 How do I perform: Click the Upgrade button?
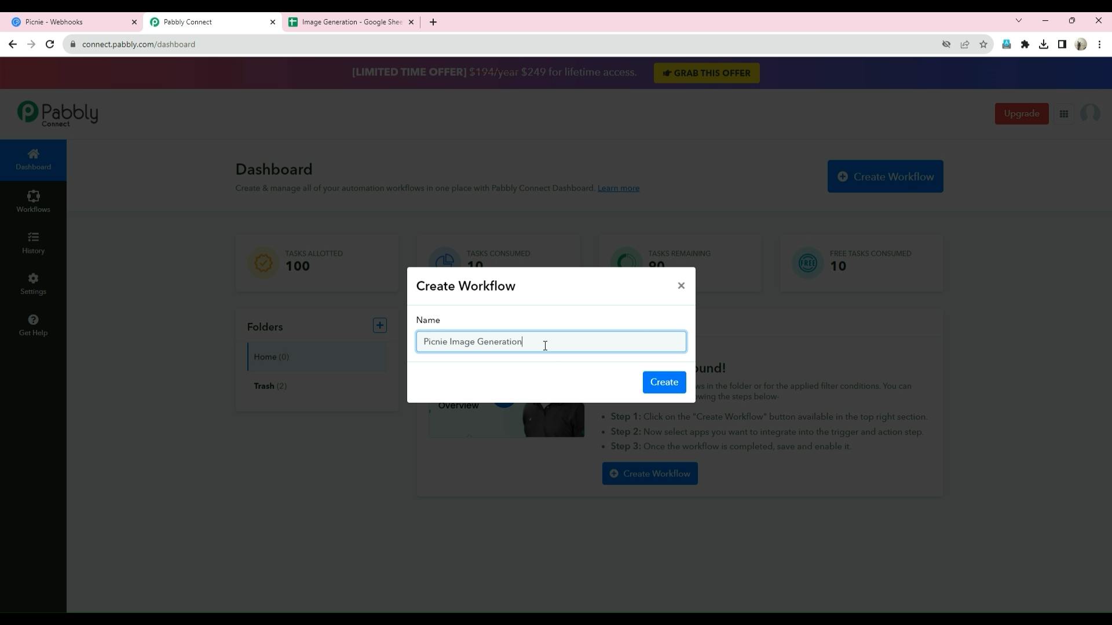(1023, 113)
